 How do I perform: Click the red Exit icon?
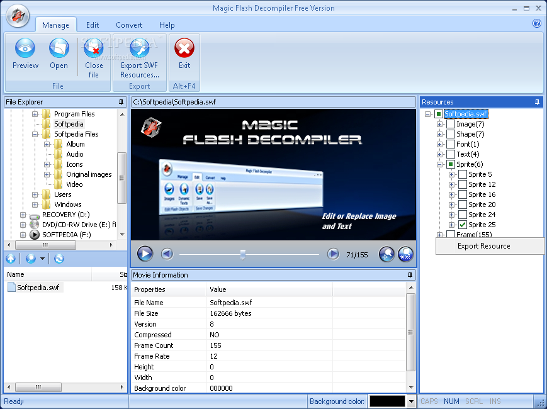[x=184, y=48]
